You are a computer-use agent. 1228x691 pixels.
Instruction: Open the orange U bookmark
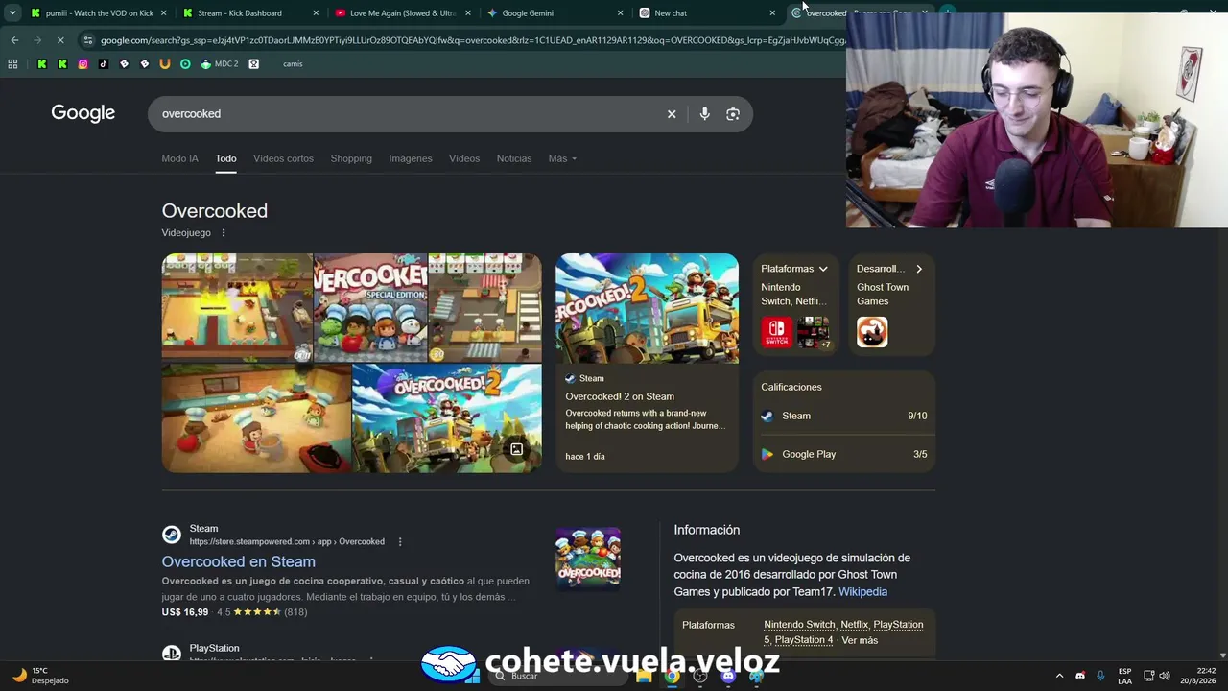coord(165,64)
